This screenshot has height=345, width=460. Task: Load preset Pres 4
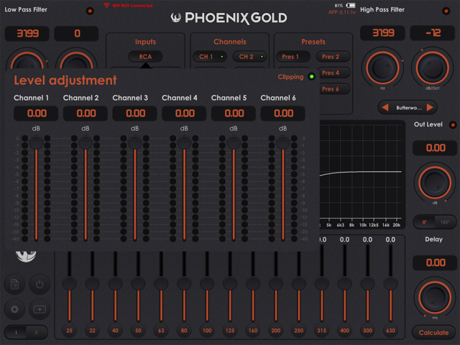[334, 73]
